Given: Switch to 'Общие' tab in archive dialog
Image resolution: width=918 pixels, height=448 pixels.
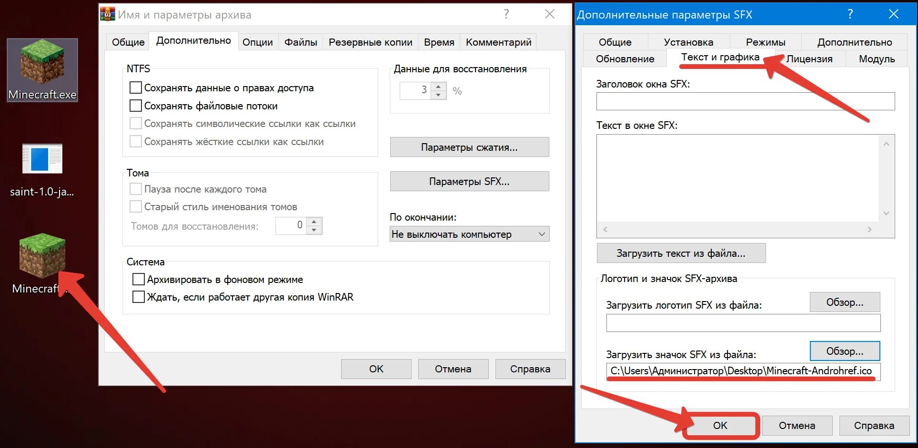Looking at the screenshot, I should [x=128, y=42].
